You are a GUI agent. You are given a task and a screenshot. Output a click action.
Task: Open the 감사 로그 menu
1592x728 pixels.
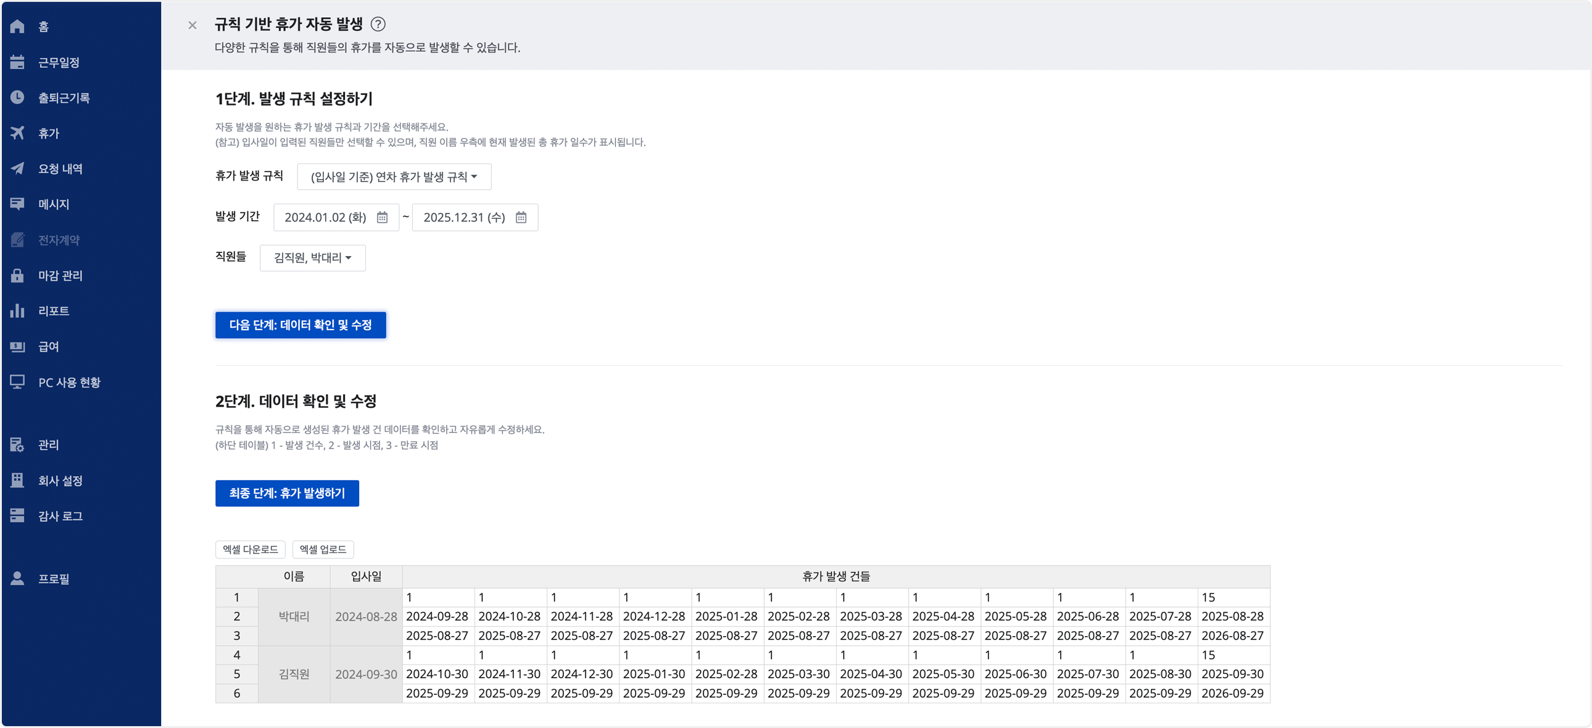(60, 516)
